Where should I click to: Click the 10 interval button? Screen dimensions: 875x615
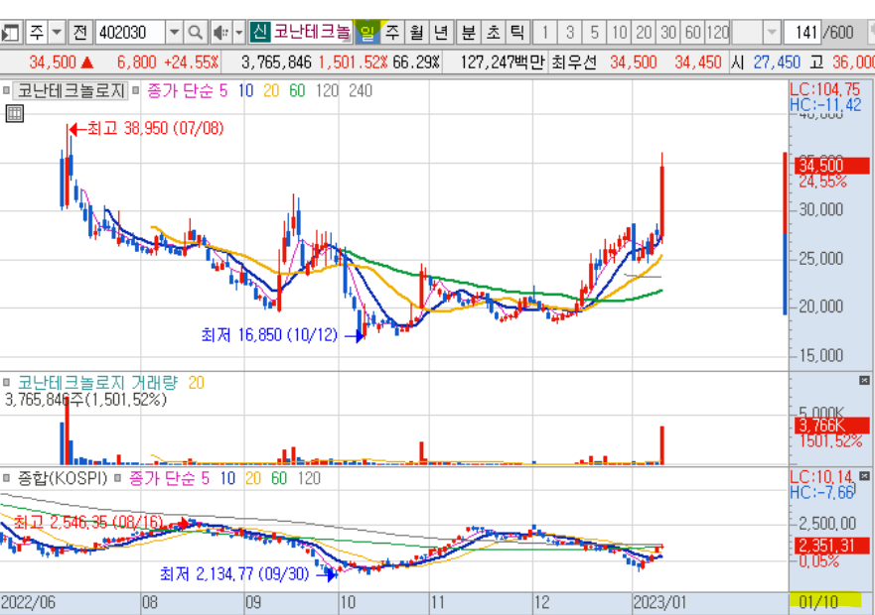(619, 33)
